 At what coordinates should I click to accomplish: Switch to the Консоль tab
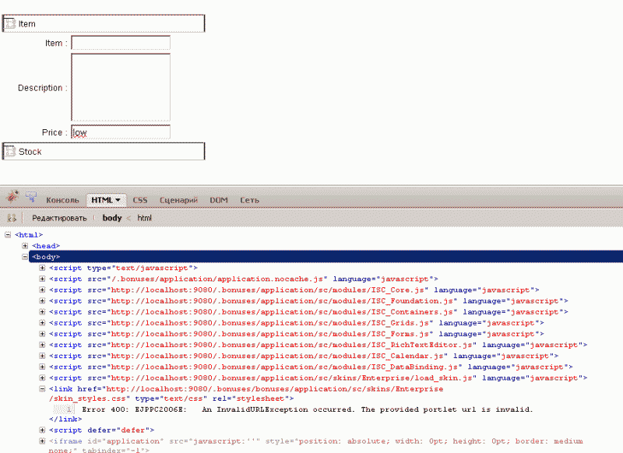[x=62, y=200]
